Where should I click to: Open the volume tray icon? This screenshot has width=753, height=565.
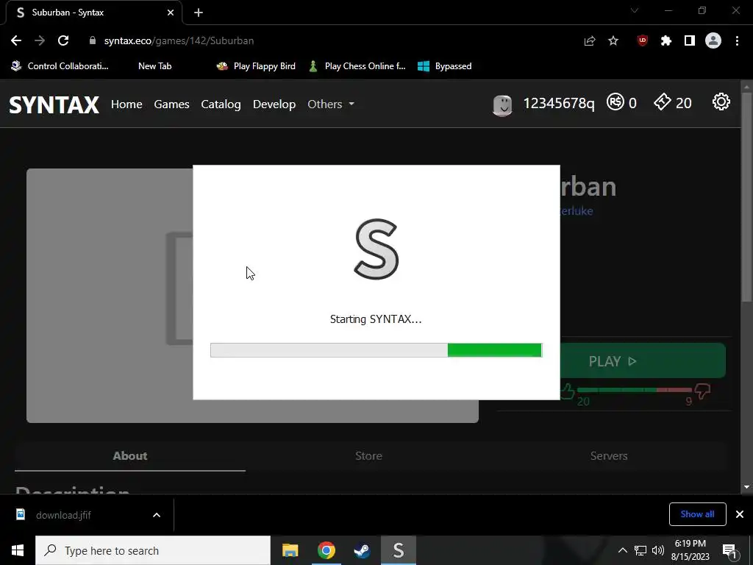(x=658, y=550)
